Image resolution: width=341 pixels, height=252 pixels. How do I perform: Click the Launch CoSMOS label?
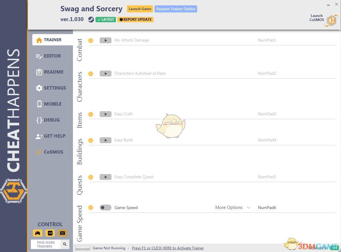click(317, 18)
